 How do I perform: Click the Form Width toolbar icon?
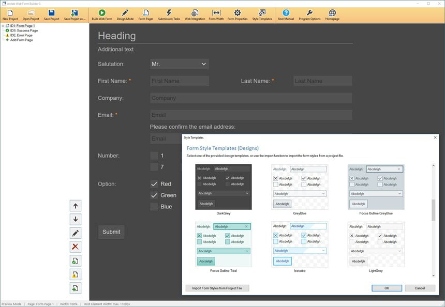coord(216,15)
